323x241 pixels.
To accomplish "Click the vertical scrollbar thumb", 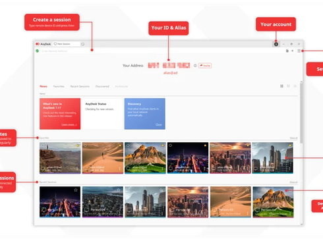I will click(x=301, y=113).
